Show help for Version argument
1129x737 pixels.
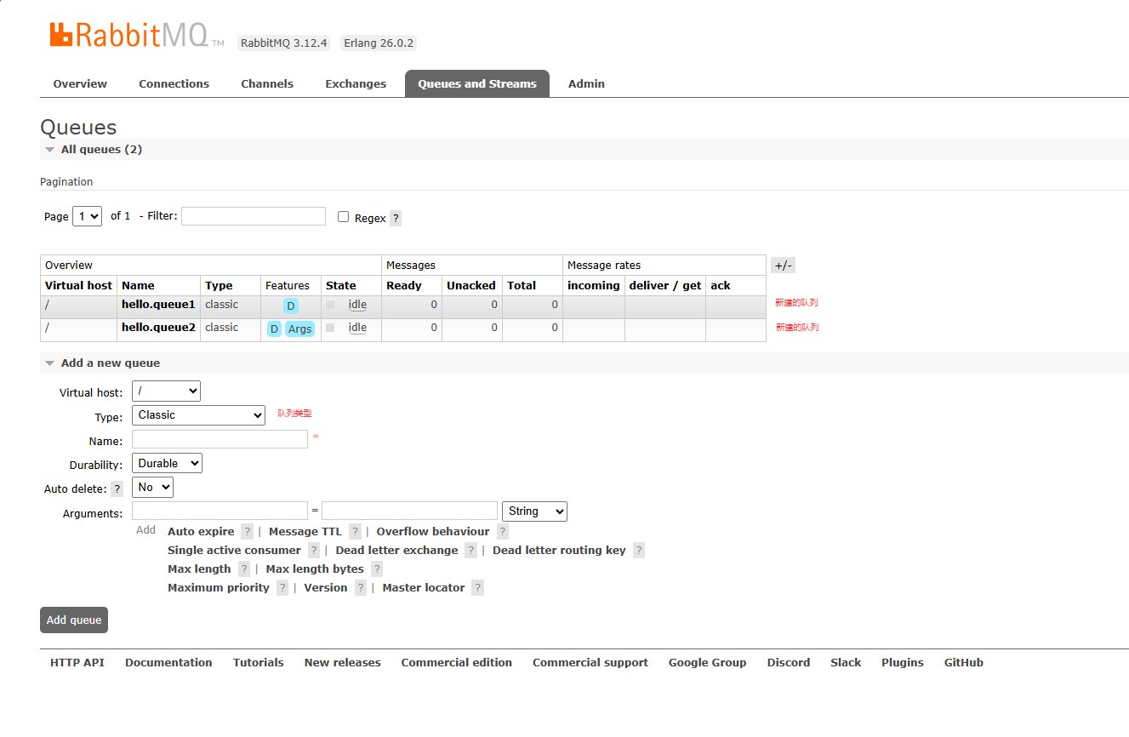[361, 588]
